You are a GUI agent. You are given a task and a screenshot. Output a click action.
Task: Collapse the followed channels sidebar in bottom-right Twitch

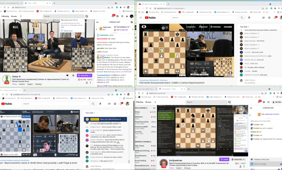tap(154, 108)
